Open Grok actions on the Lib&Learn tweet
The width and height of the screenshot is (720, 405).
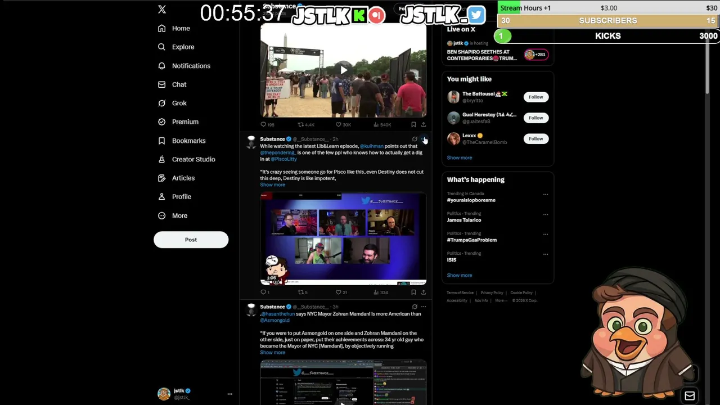click(415, 139)
